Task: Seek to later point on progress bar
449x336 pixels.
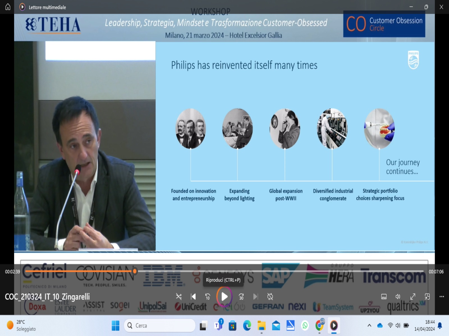Action: click(281, 271)
